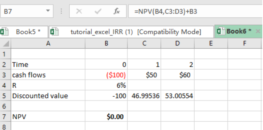Select the red ($100) cash flow cell
Viewport: 263px width, 130px height.
[106, 75]
